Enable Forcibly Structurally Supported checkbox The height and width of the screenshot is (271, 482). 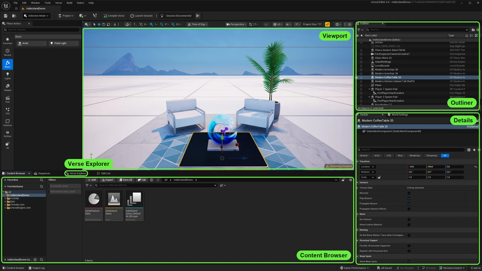click(409, 246)
